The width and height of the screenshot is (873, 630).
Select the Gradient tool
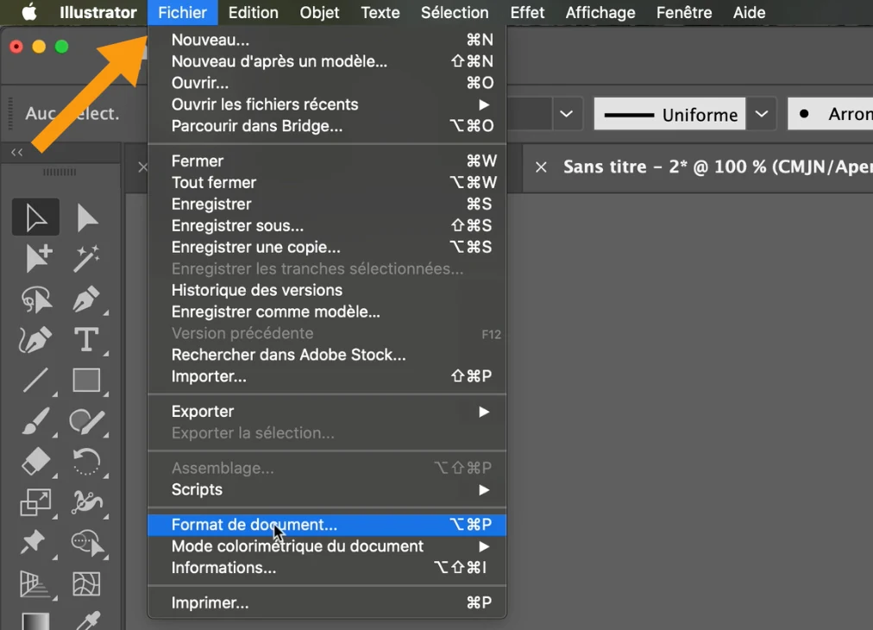pyautogui.click(x=35, y=621)
